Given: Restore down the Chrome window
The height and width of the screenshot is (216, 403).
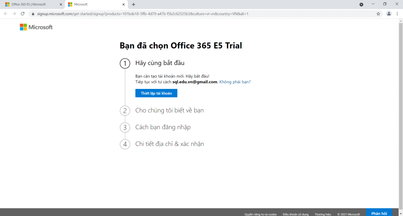Looking at the screenshot, I should pyautogui.click(x=385, y=4).
